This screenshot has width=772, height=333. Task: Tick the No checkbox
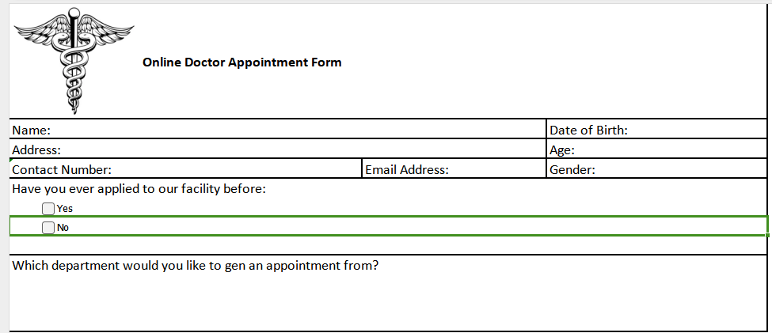tap(48, 228)
